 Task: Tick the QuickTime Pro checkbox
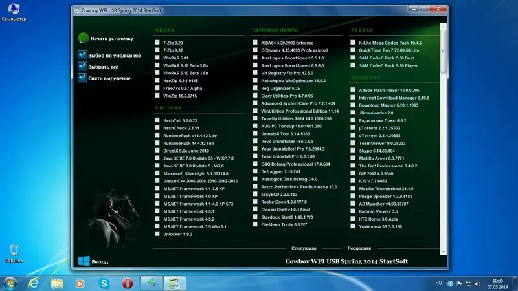click(x=353, y=50)
